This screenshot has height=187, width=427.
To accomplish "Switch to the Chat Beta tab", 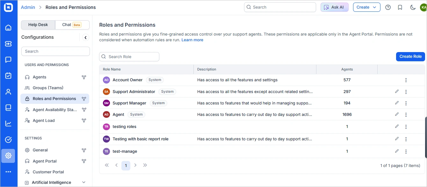I will 72,25.
